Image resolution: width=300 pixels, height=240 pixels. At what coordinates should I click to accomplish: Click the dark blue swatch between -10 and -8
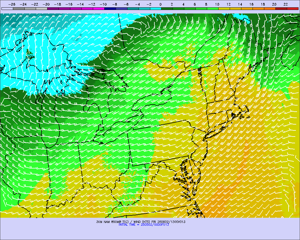(110, 8)
